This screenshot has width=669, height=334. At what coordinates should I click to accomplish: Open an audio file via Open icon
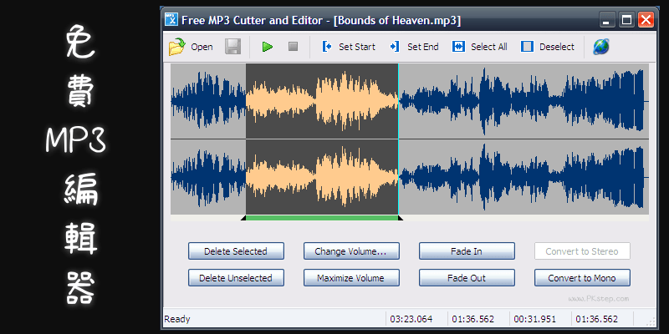[176, 47]
